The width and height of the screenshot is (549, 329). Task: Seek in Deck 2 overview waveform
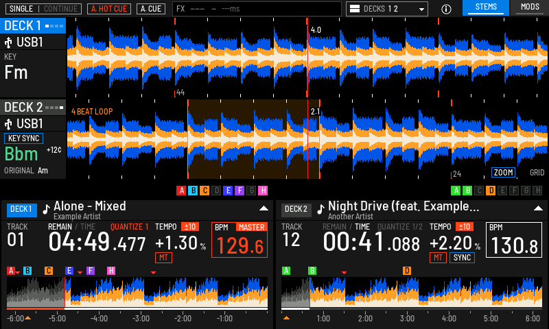point(412,292)
